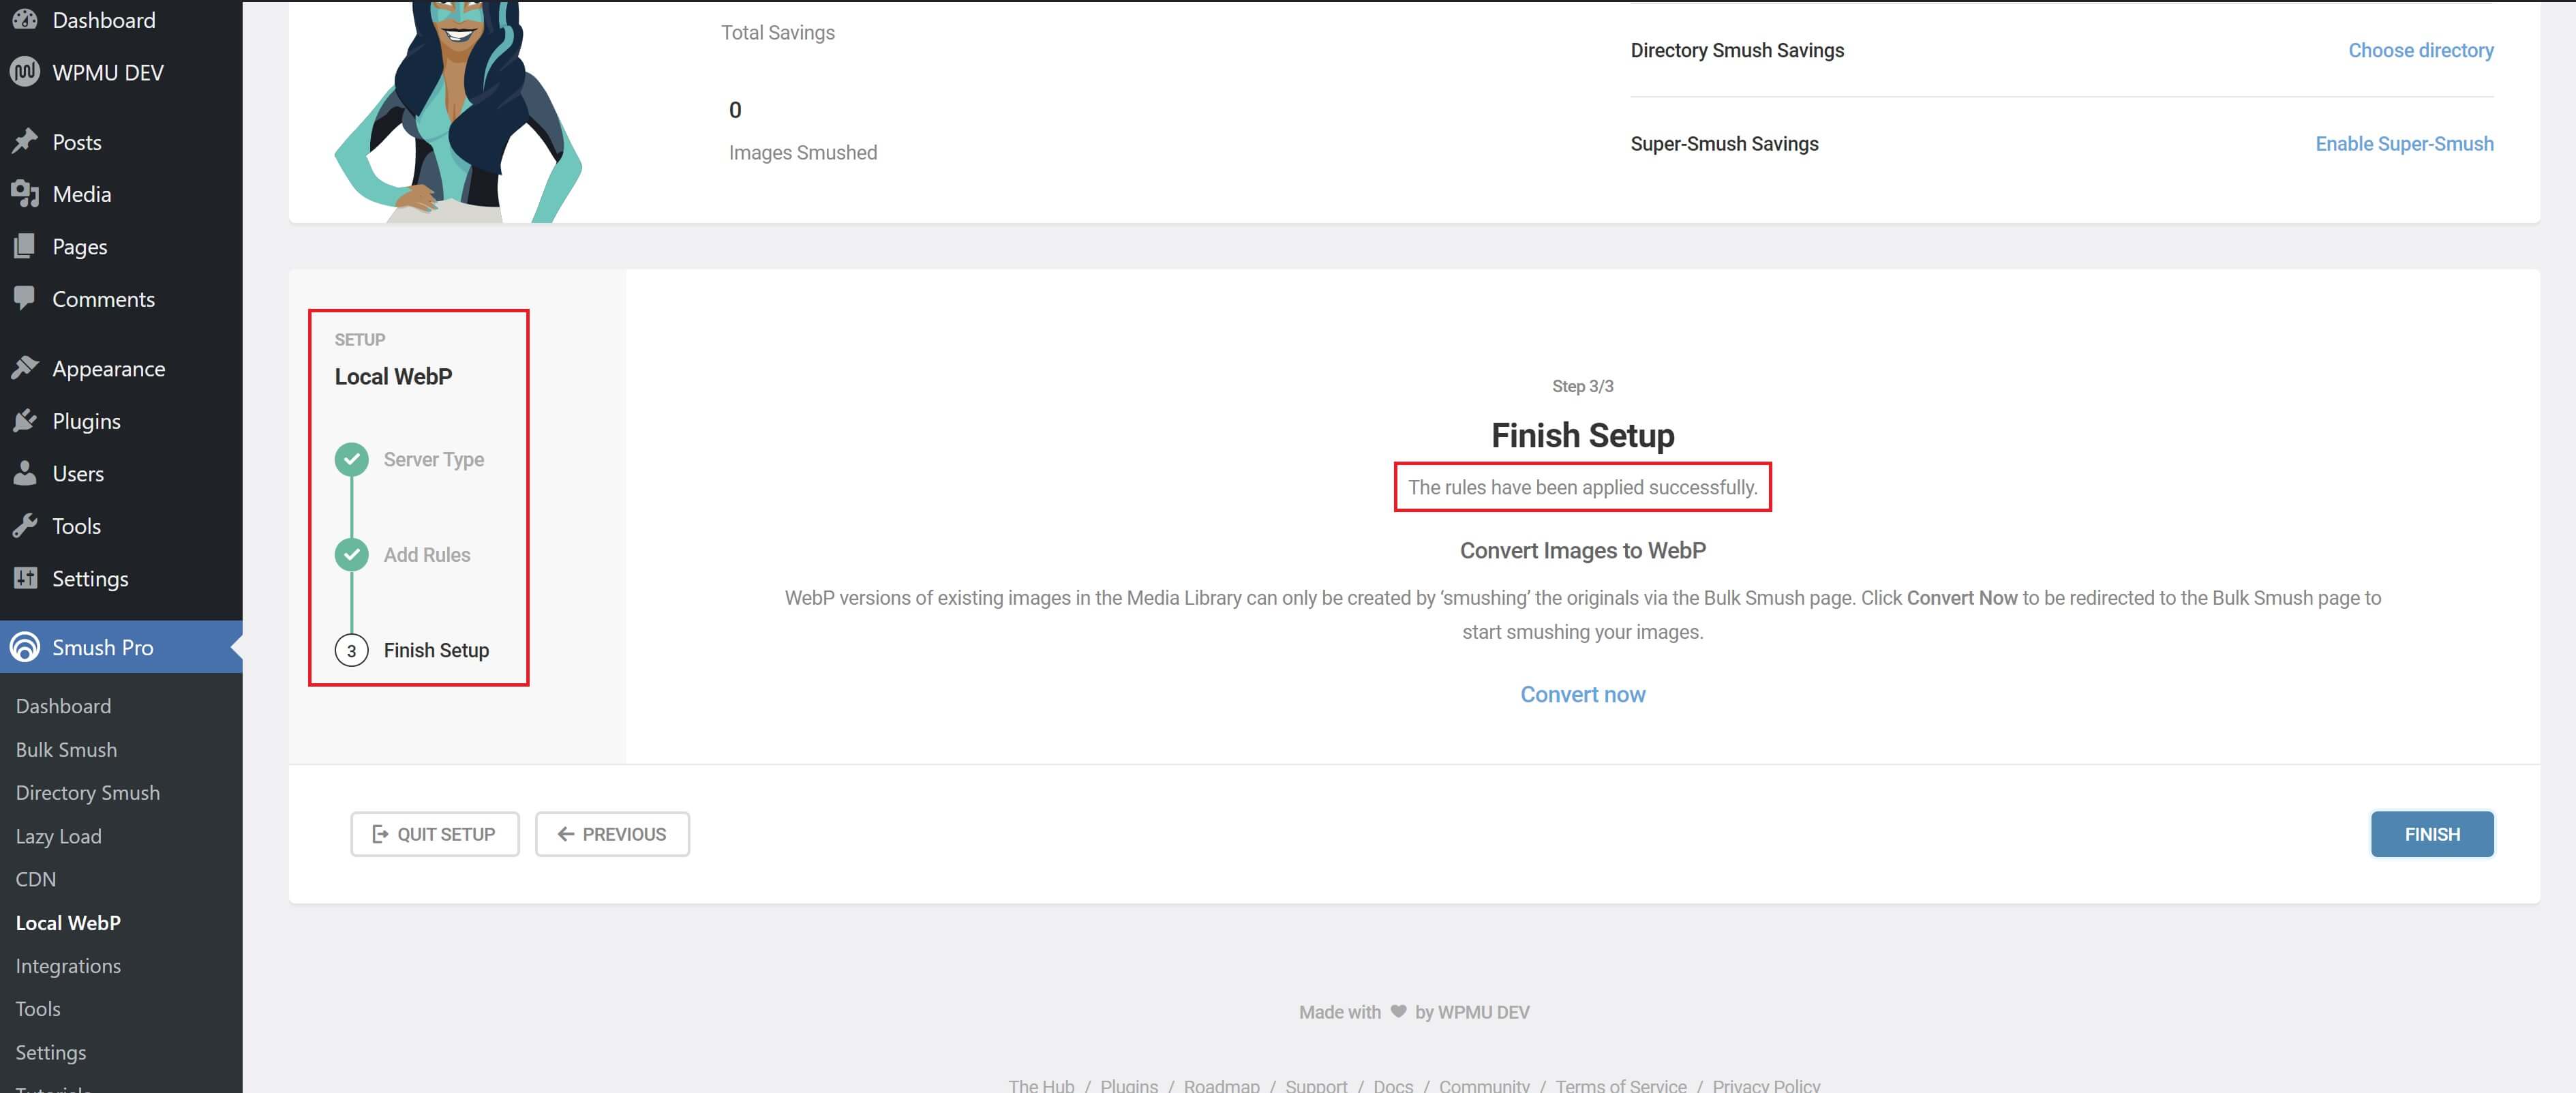Click the Comments bubble icon
The width and height of the screenshot is (2576, 1093).
tap(25, 298)
